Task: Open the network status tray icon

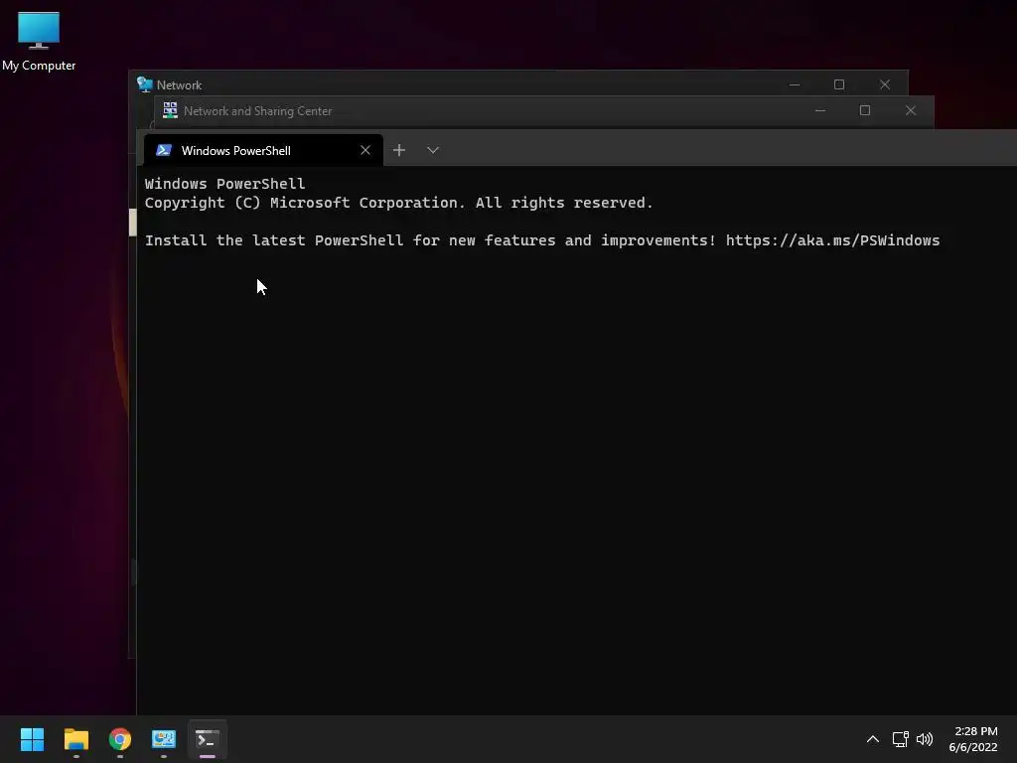Action: pos(900,739)
